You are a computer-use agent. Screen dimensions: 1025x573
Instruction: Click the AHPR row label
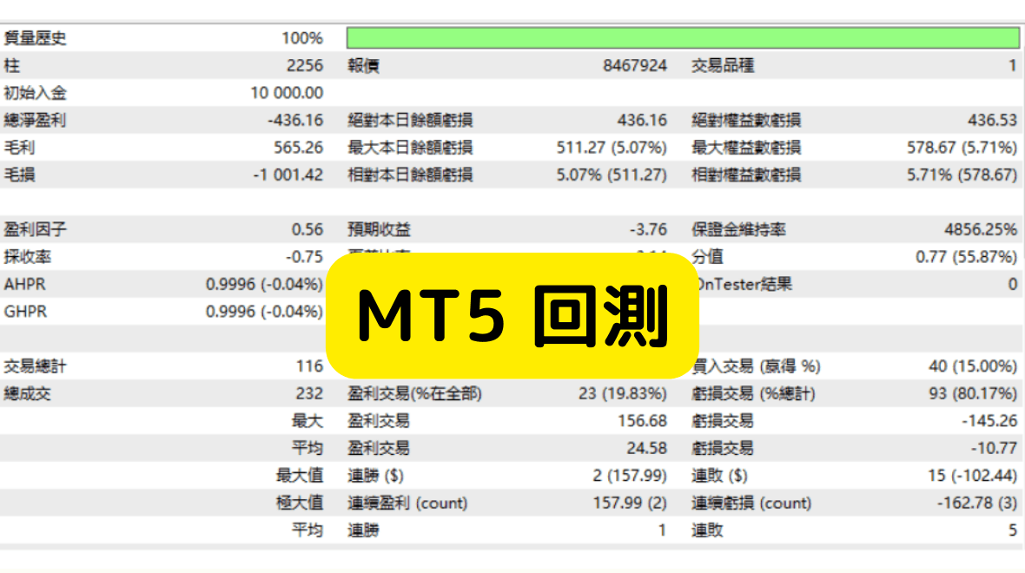point(25,285)
